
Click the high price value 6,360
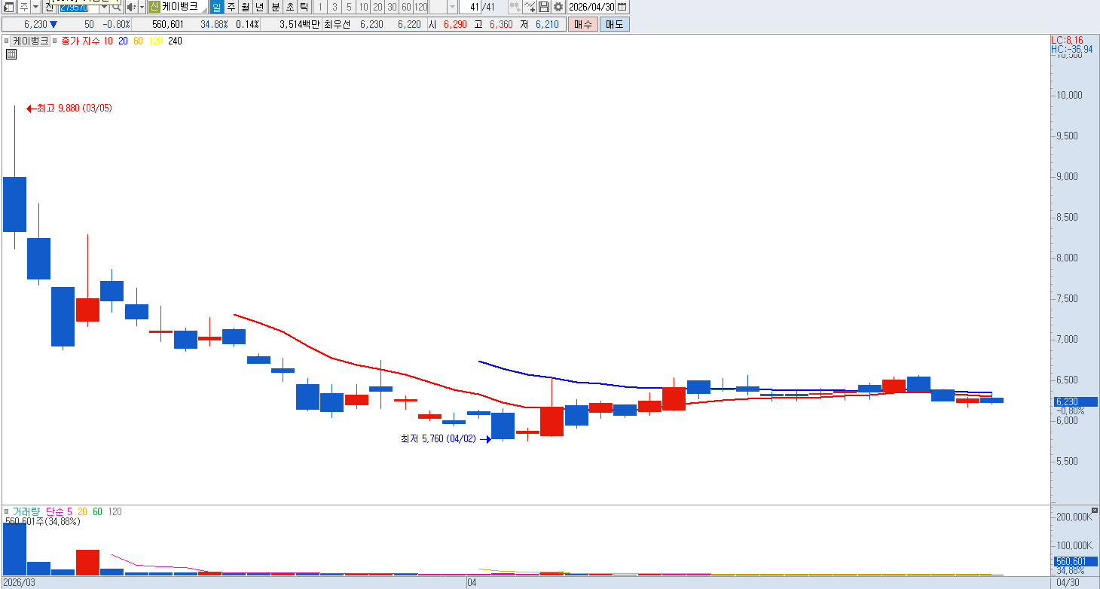[x=501, y=24]
